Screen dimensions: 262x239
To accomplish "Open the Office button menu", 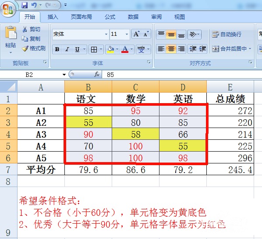I will 8,10.
